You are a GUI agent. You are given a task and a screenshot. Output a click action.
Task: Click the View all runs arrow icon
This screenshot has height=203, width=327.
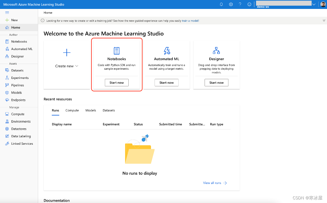(x=225, y=183)
